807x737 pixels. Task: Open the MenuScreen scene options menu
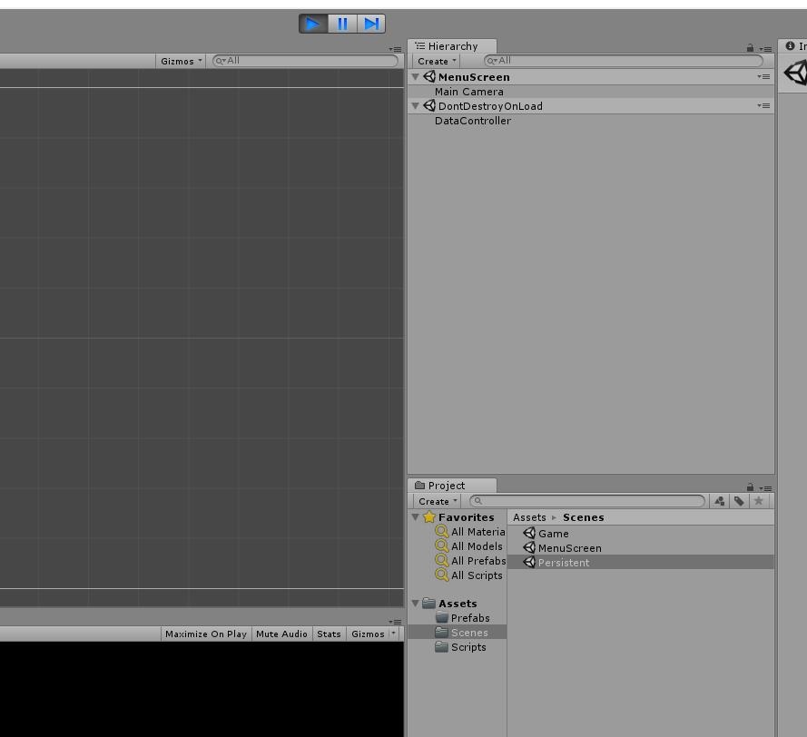pos(763,76)
